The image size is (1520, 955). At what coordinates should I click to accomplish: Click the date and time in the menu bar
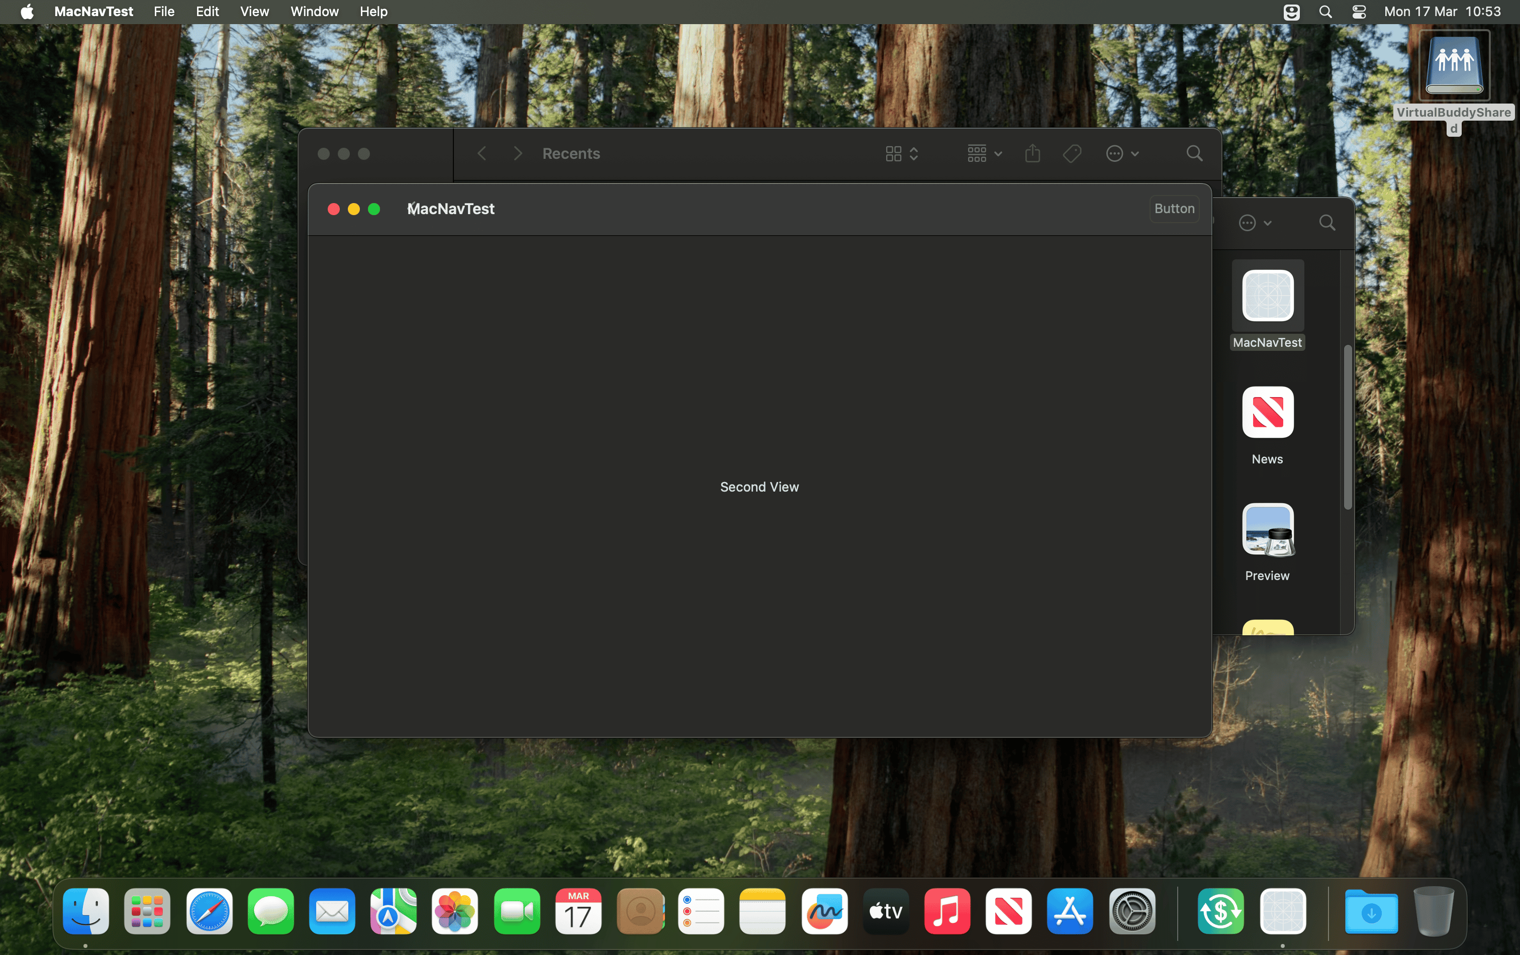1442,12
